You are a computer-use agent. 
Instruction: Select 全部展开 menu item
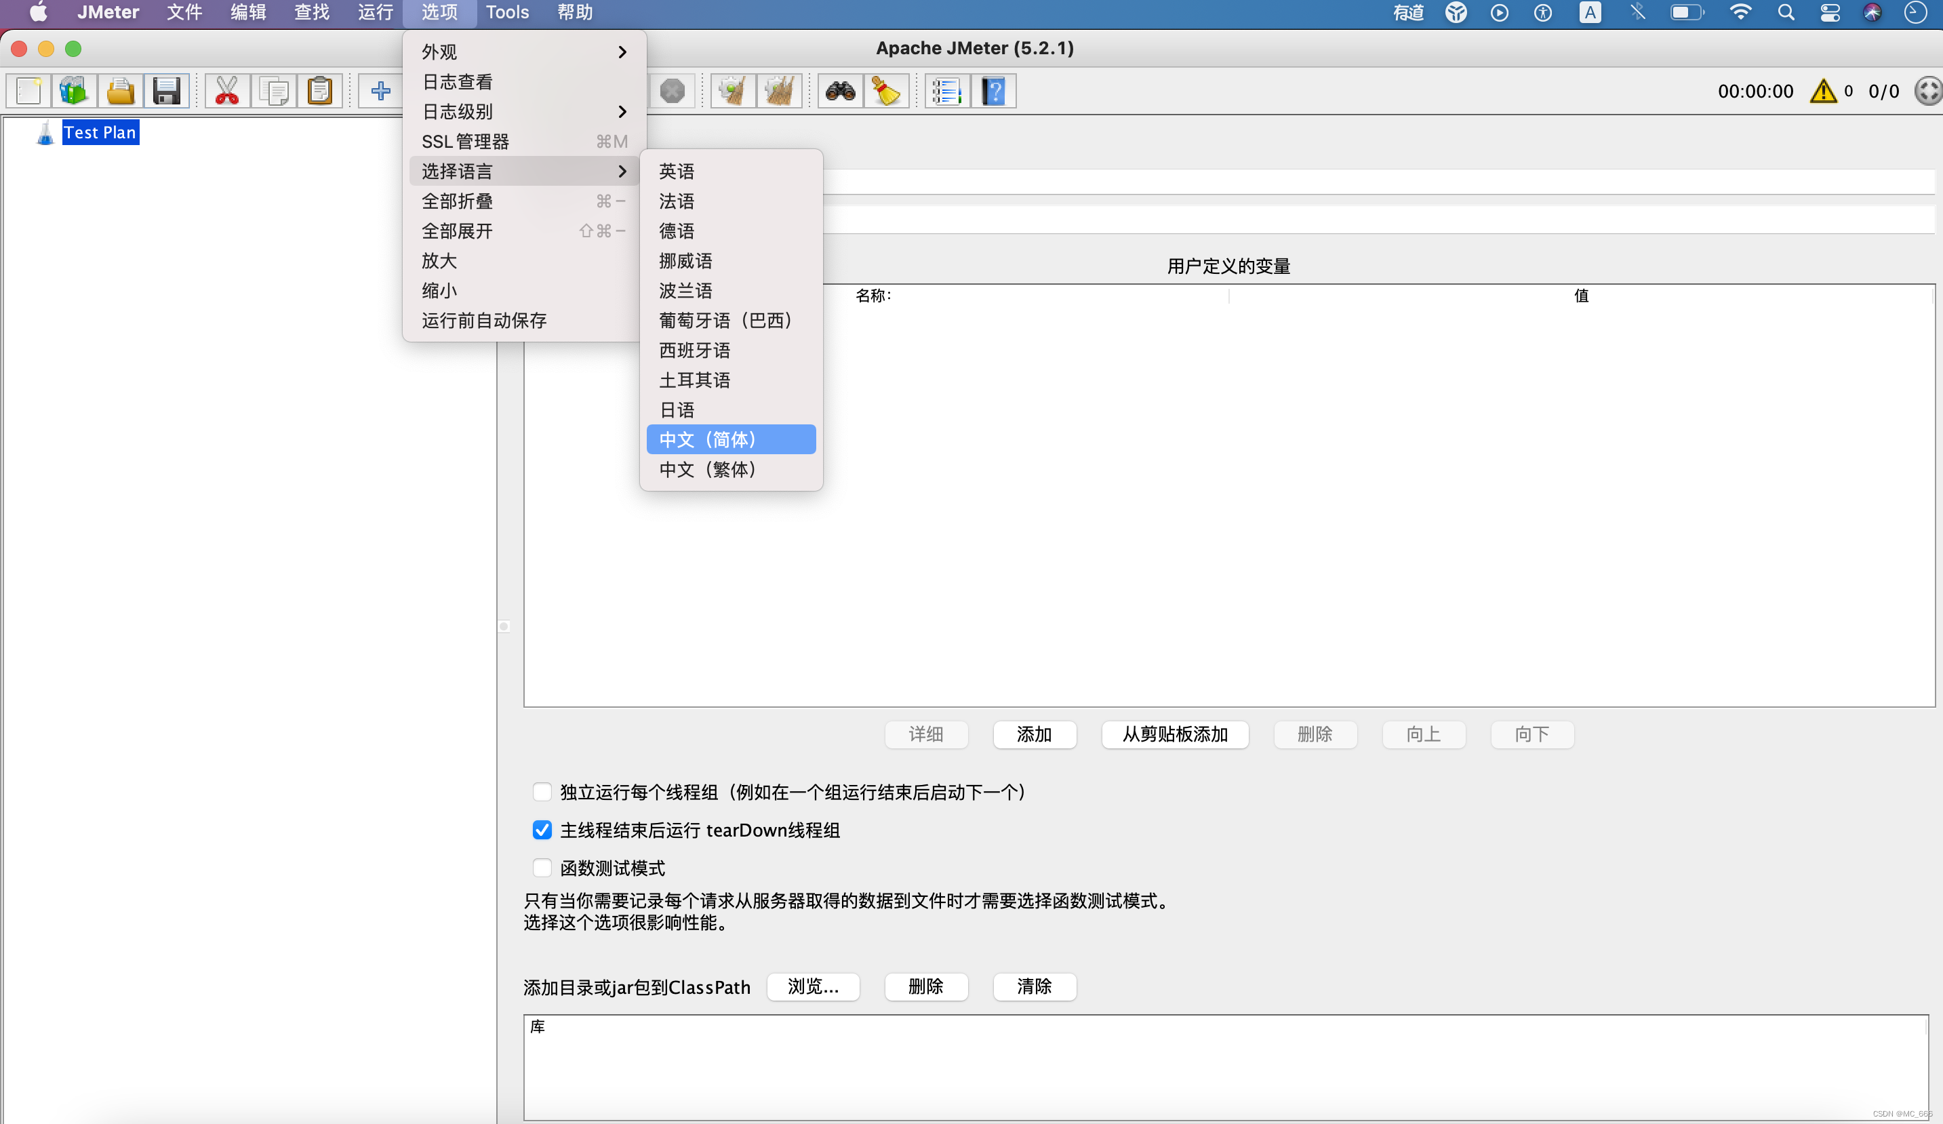click(x=524, y=230)
